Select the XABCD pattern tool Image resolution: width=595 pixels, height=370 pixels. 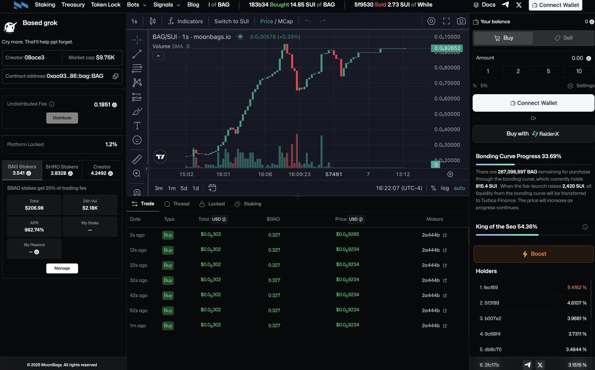(x=137, y=82)
